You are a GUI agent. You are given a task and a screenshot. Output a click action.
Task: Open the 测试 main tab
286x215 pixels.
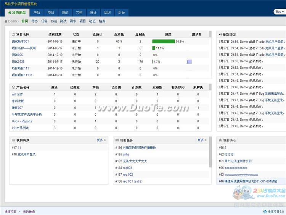pyautogui.click(x=65, y=13)
